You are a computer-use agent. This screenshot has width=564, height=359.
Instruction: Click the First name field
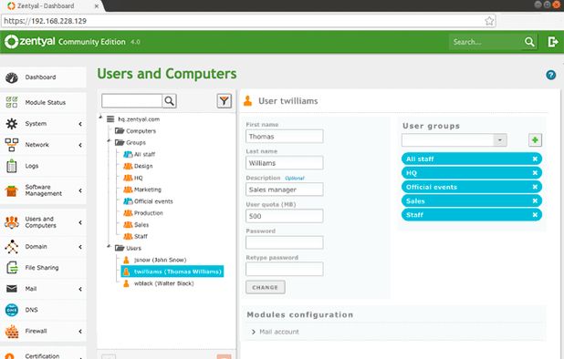[x=285, y=137]
